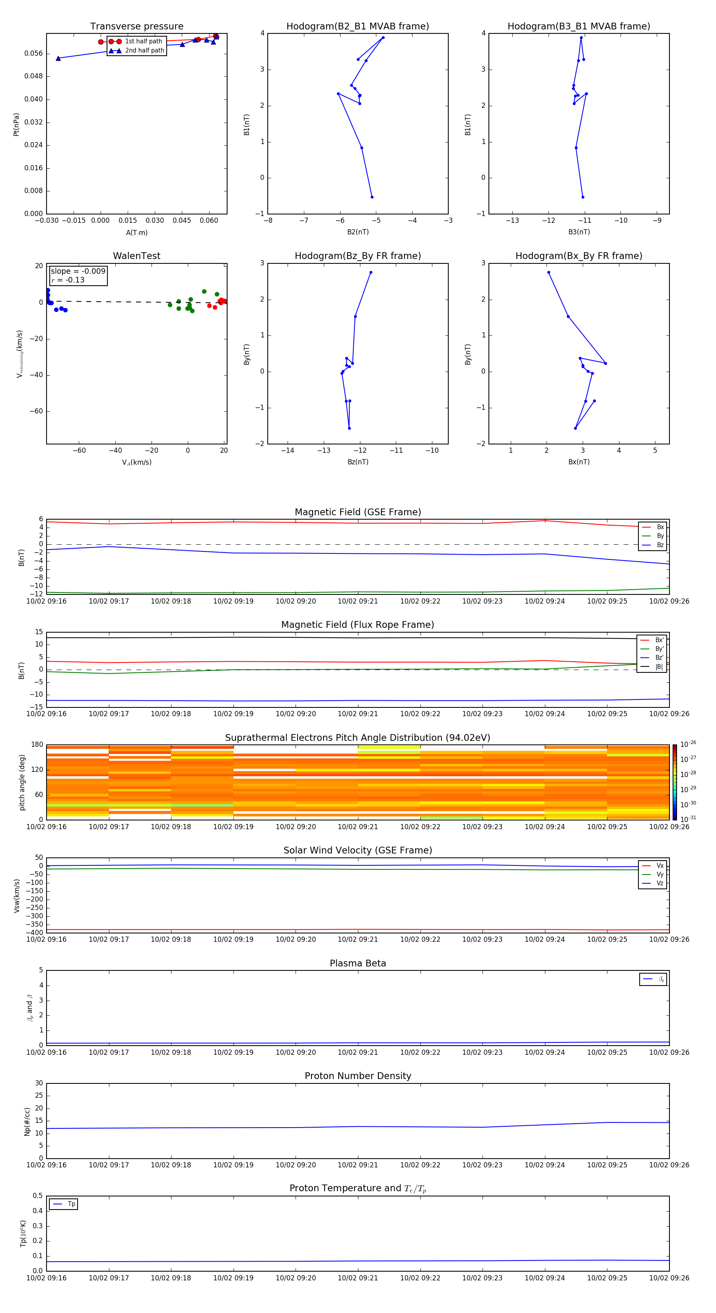Click the "Np(#/cc)" y-axis label
The width and height of the screenshot is (716, 1313).
27,1121
